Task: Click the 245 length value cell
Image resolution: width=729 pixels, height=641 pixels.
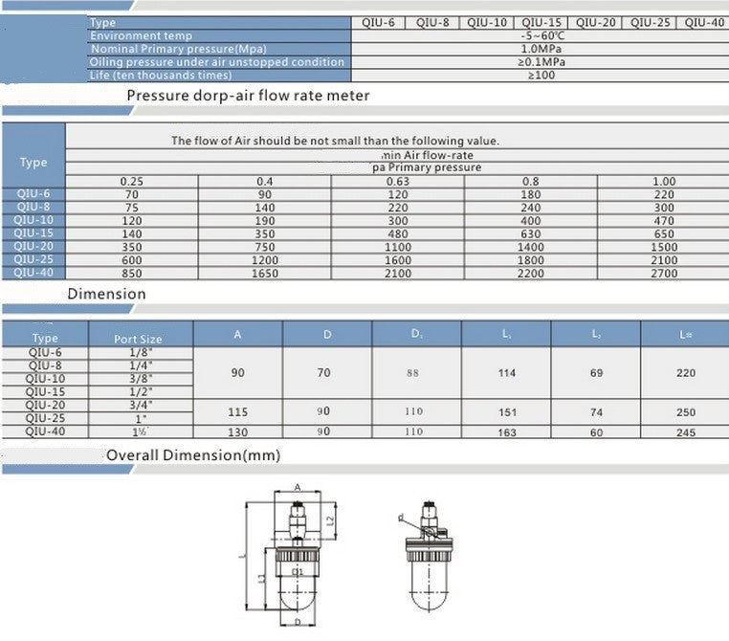Action: tap(685, 431)
